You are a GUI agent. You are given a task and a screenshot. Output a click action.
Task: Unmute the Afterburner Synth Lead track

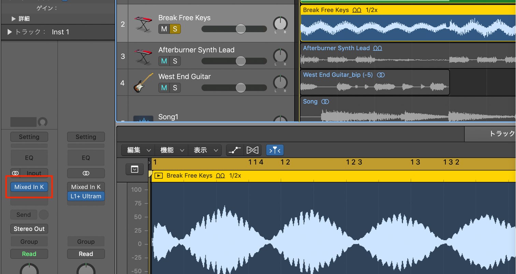click(x=164, y=61)
